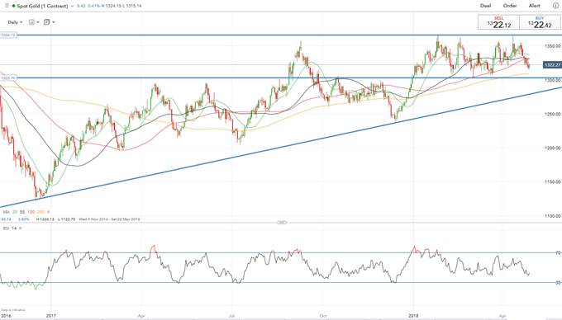
Task: Click the H 1366.13 range high text
Action: 45,219
